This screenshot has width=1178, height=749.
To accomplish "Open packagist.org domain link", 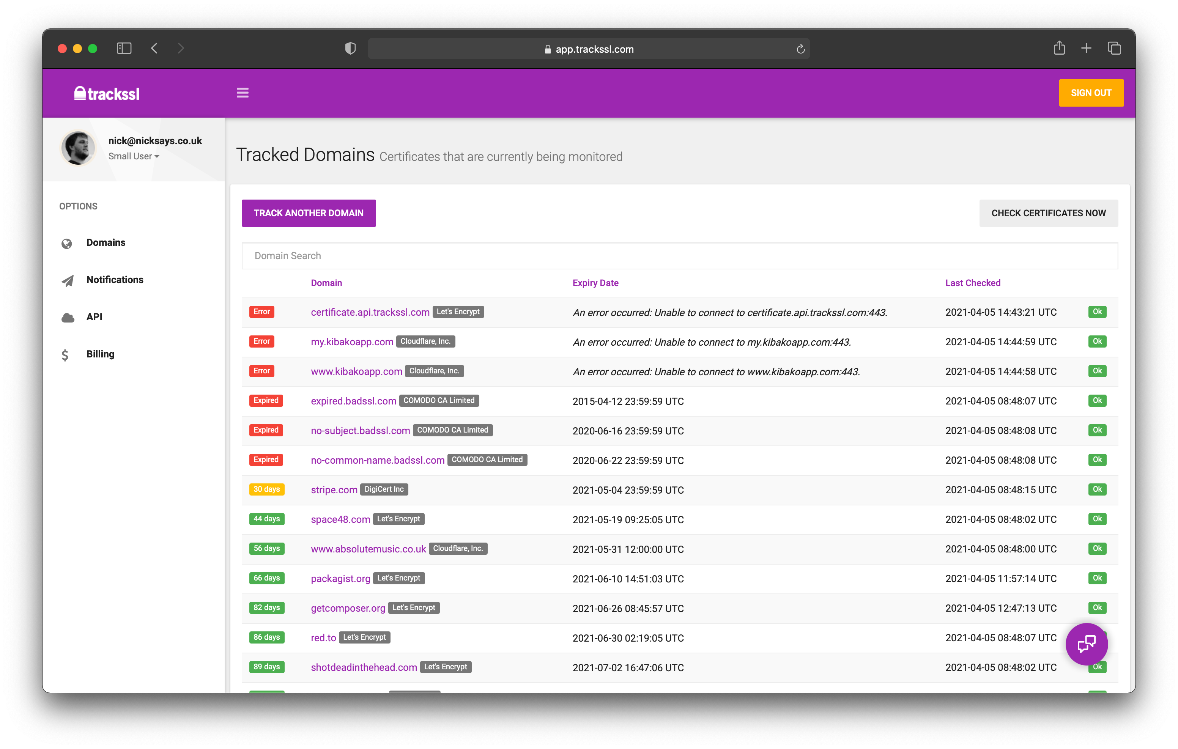I will (x=340, y=578).
